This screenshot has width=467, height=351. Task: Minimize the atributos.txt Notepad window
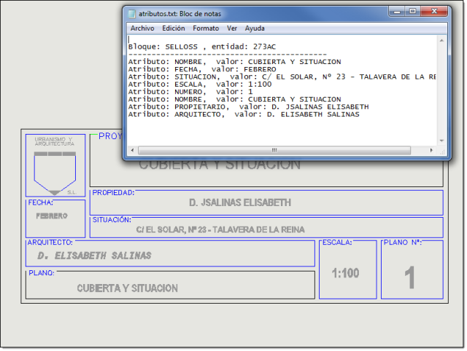coord(397,12)
